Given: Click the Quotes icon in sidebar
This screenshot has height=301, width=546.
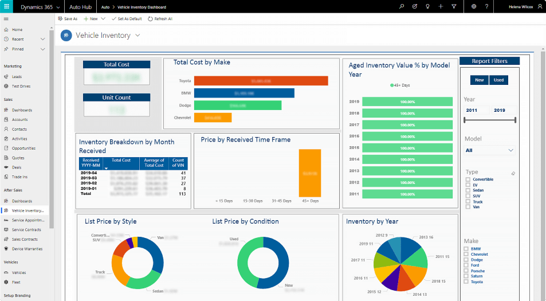Looking at the screenshot, I should pos(6,158).
